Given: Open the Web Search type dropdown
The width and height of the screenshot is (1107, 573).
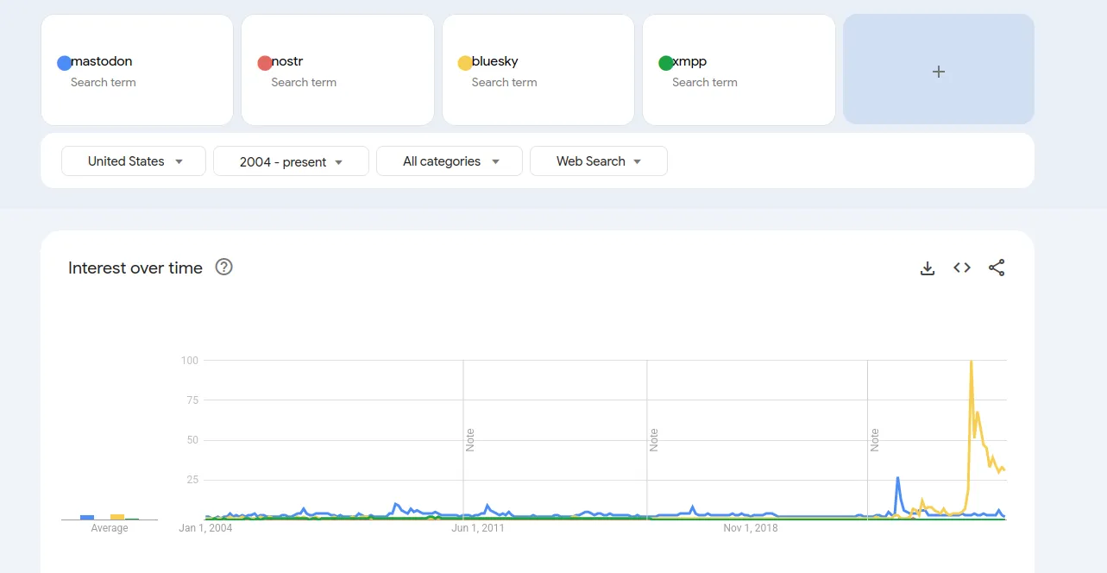Looking at the screenshot, I should 598,161.
